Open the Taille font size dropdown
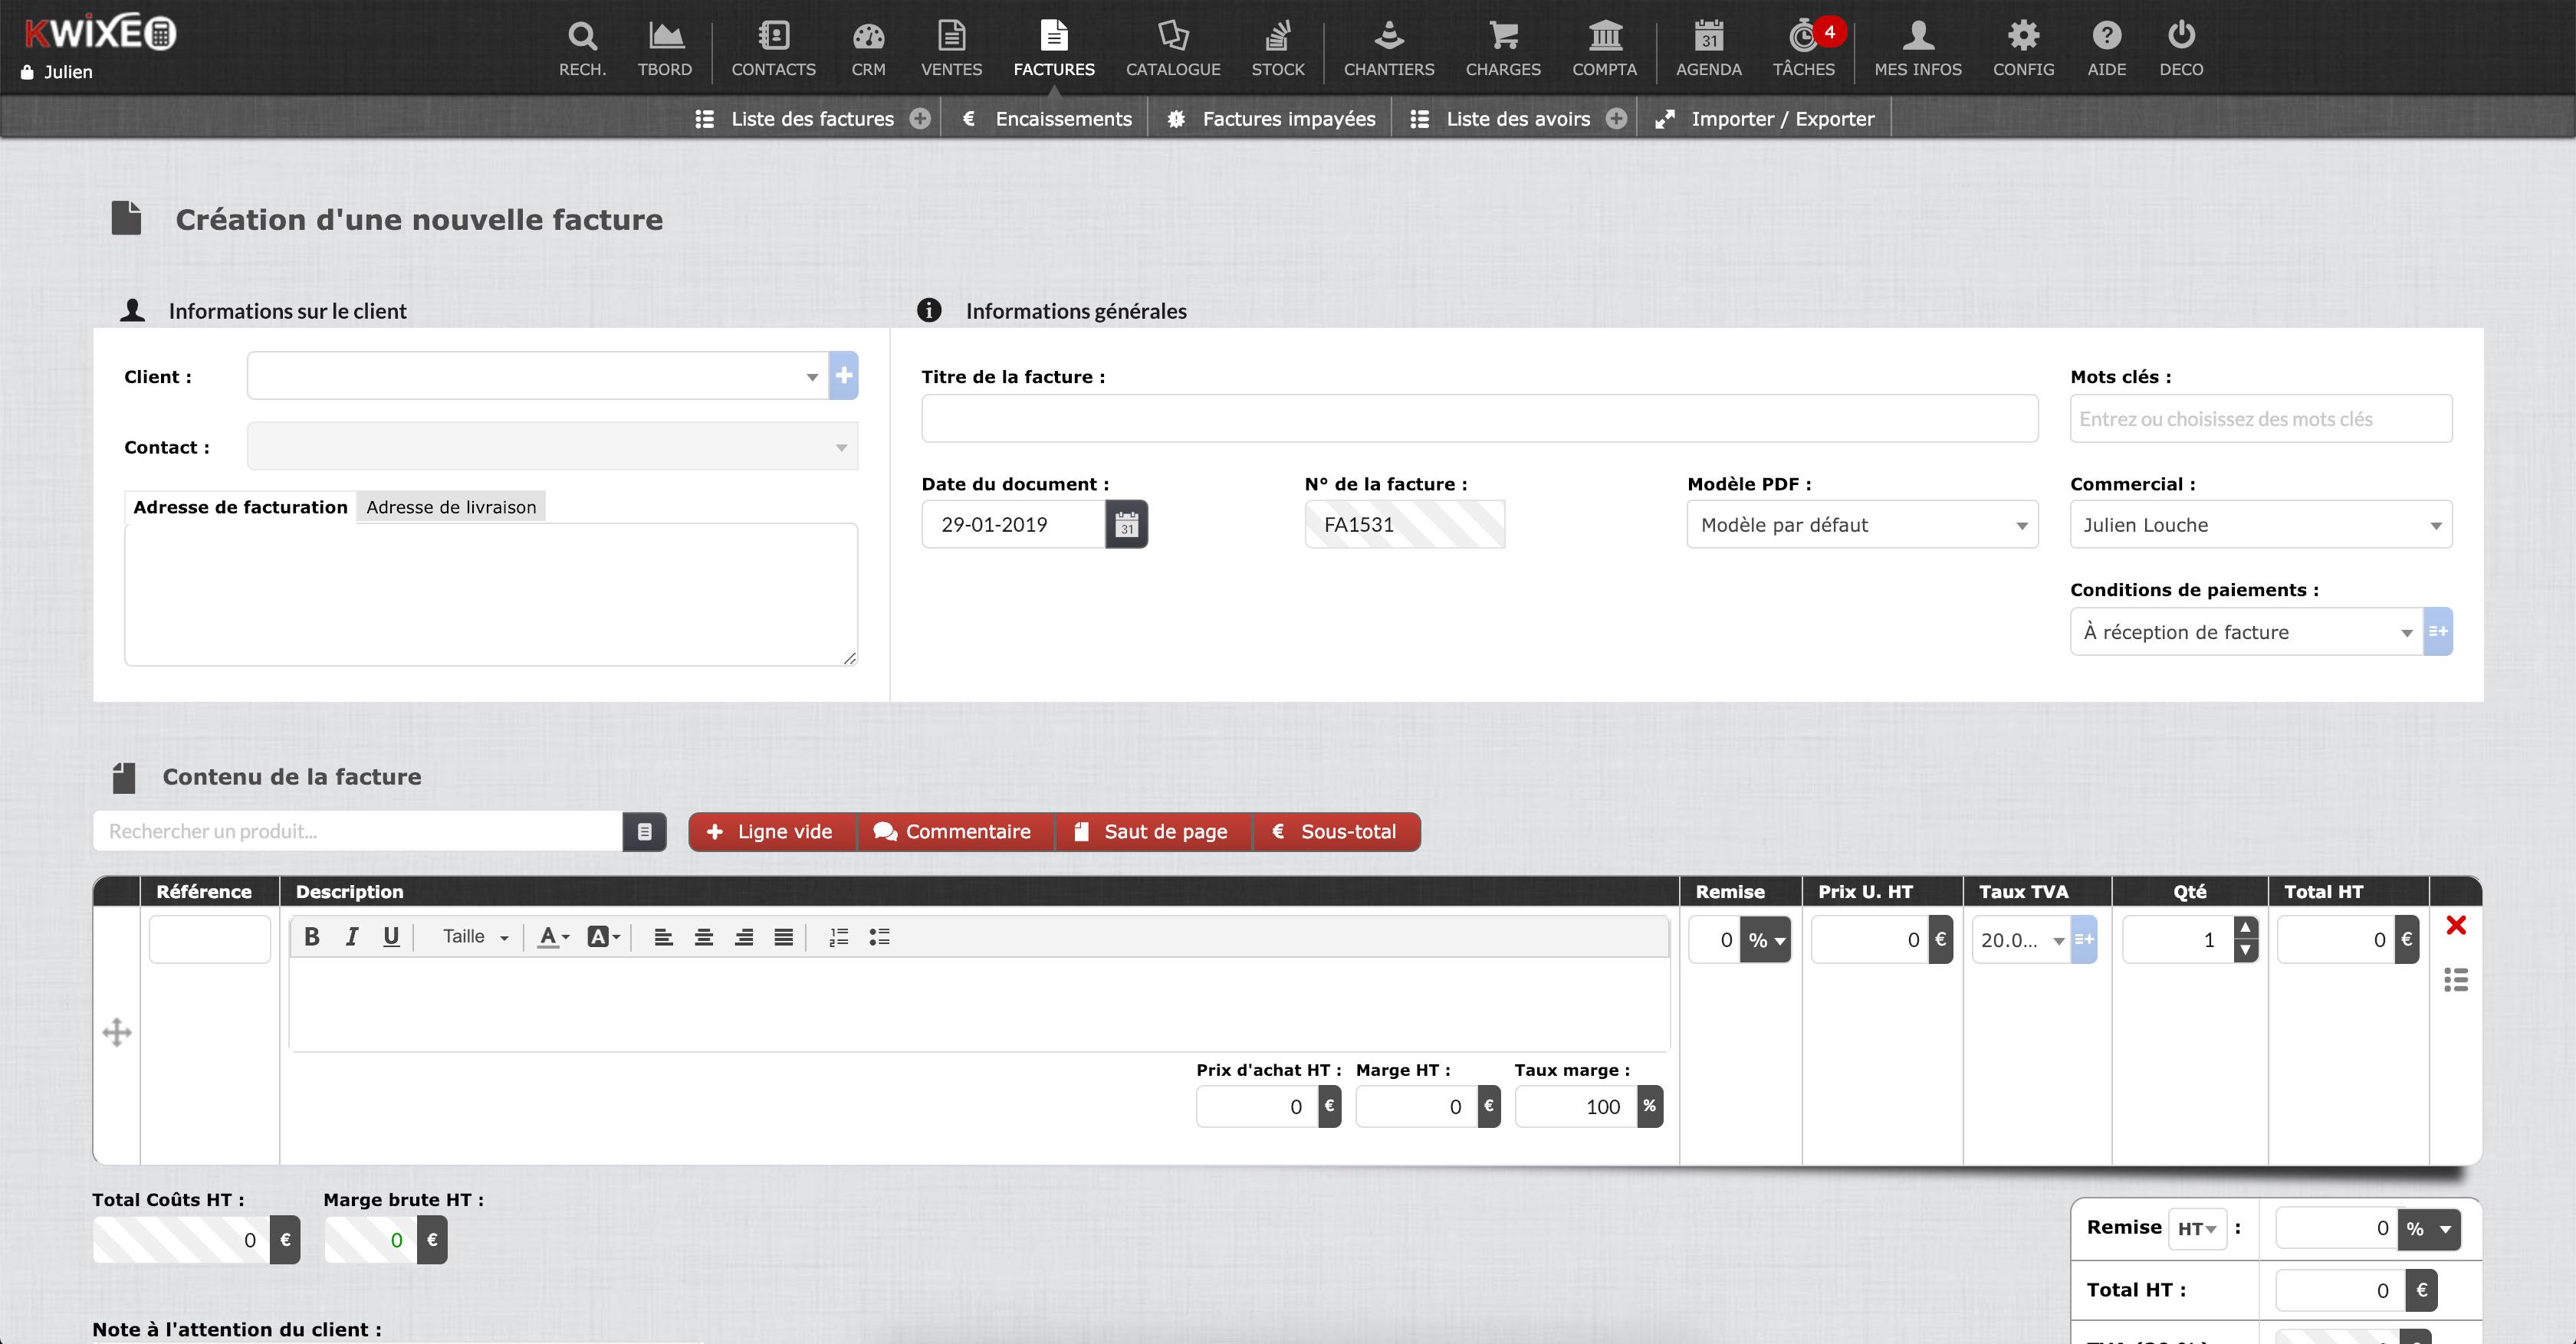 pyautogui.click(x=476, y=936)
